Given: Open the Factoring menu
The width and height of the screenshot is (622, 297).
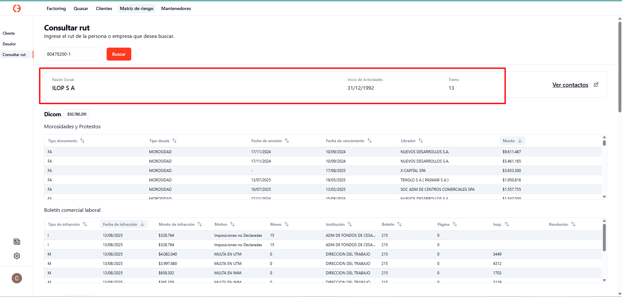Looking at the screenshot, I should pos(56,8).
